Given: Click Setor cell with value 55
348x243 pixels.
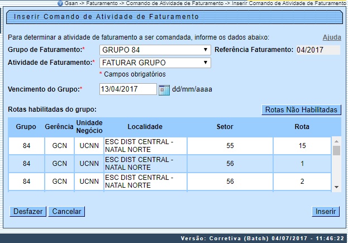Looking at the screenshot, I should click(x=230, y=146).
